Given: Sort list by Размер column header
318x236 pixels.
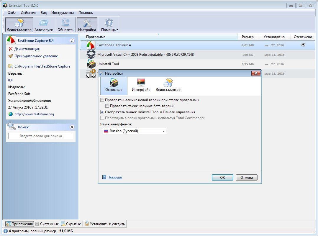Looking at the screenshot, I should (x=247, y=37).
